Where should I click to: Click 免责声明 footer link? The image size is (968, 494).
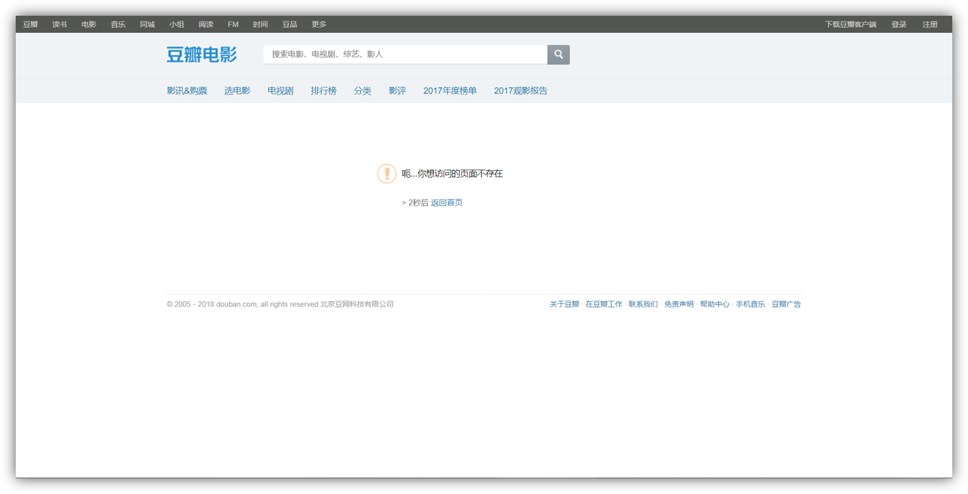click(x=679, y=304)
